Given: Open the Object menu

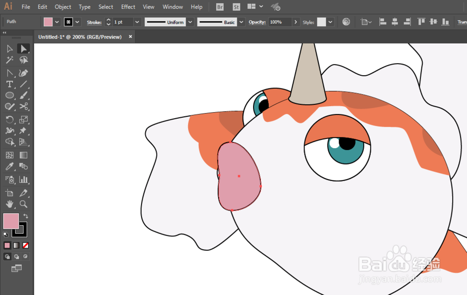Looking at the screenshot, I should click(x=63, y=7).
